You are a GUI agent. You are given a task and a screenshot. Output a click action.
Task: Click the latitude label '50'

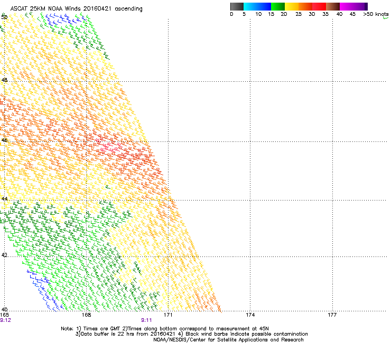coord(4,17)
